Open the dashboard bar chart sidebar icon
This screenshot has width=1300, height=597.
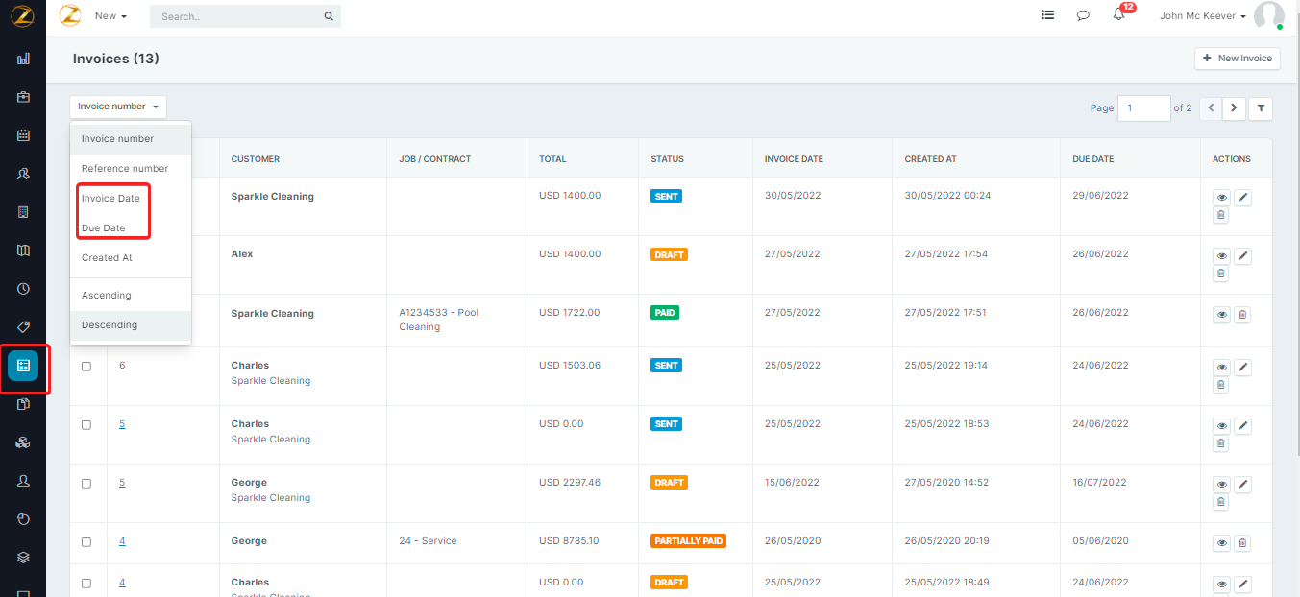[x=23, y=59]
